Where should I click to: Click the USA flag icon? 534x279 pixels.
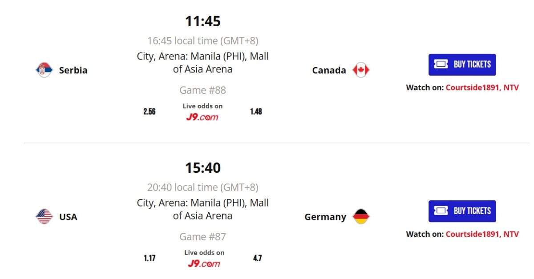[x=44, y=217]
